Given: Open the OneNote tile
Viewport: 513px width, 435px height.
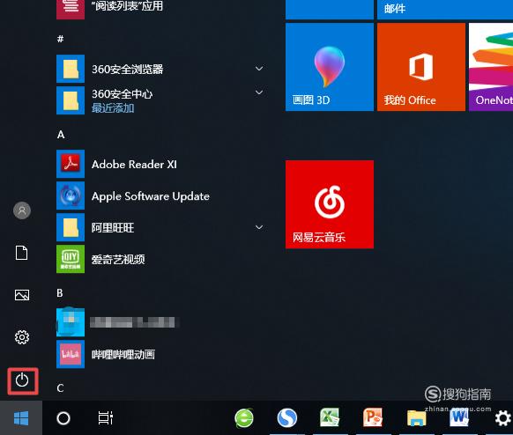Looking at the screenshot, I should (491, 67).
